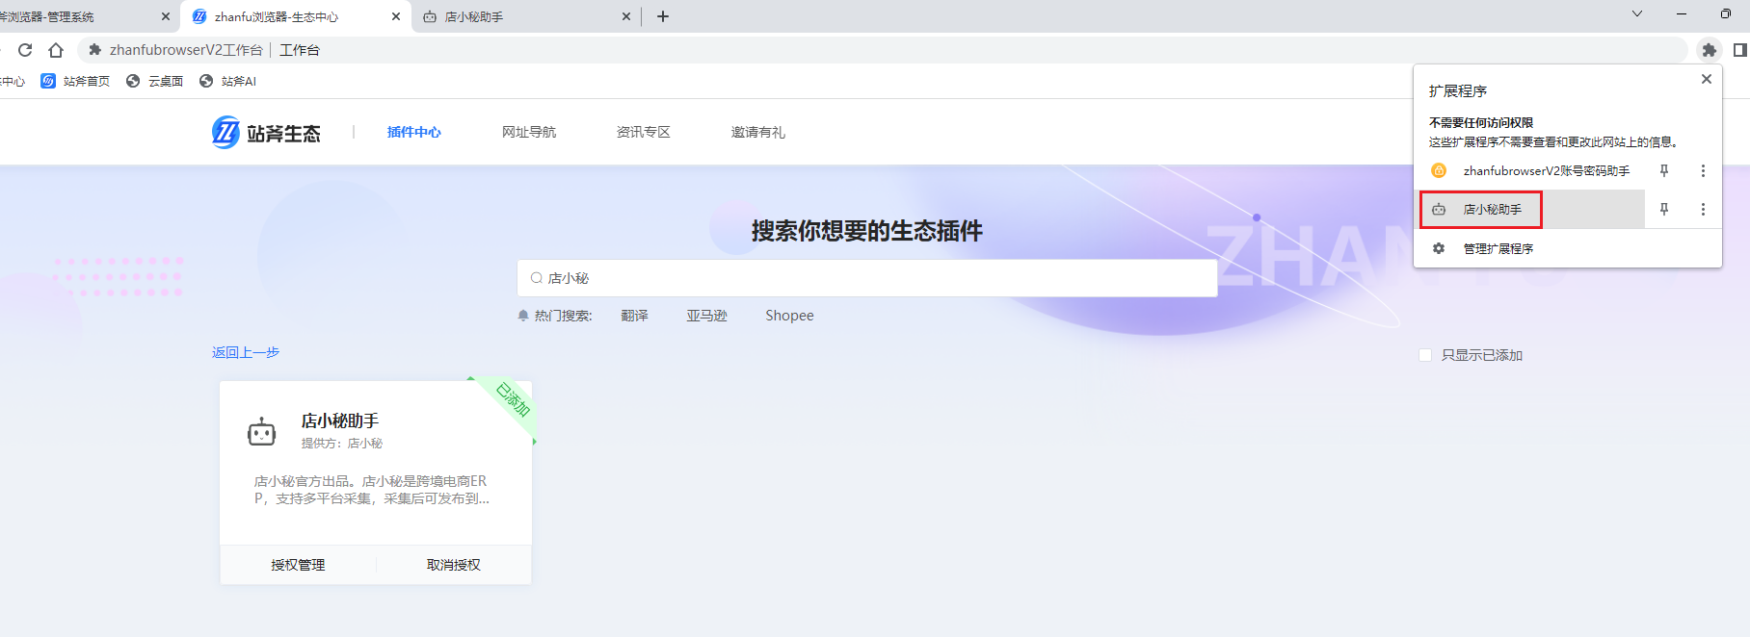Open the Extensions puzzle icon in the toolbar

click(x=1709, y=50)
